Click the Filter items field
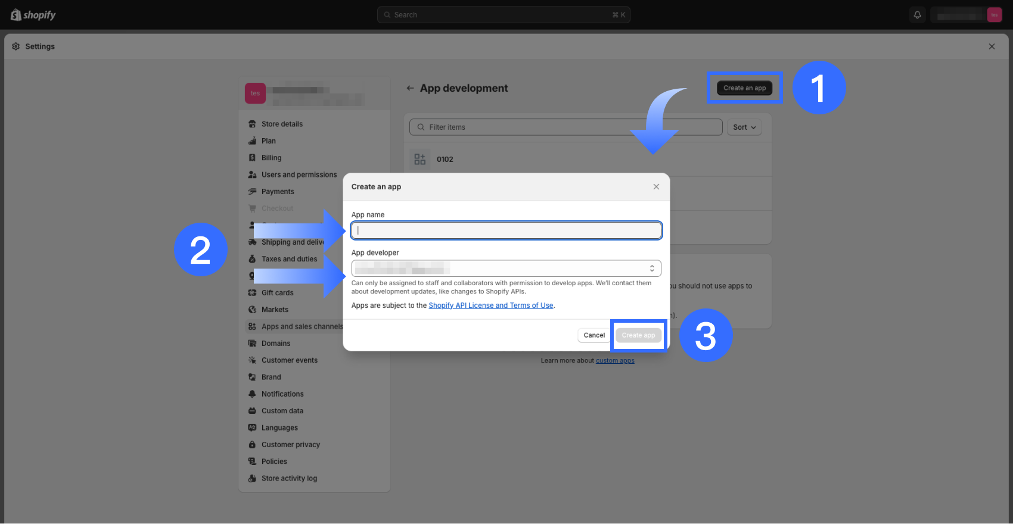The height and width of the screenshot is (524, 1013). [565, 127]
